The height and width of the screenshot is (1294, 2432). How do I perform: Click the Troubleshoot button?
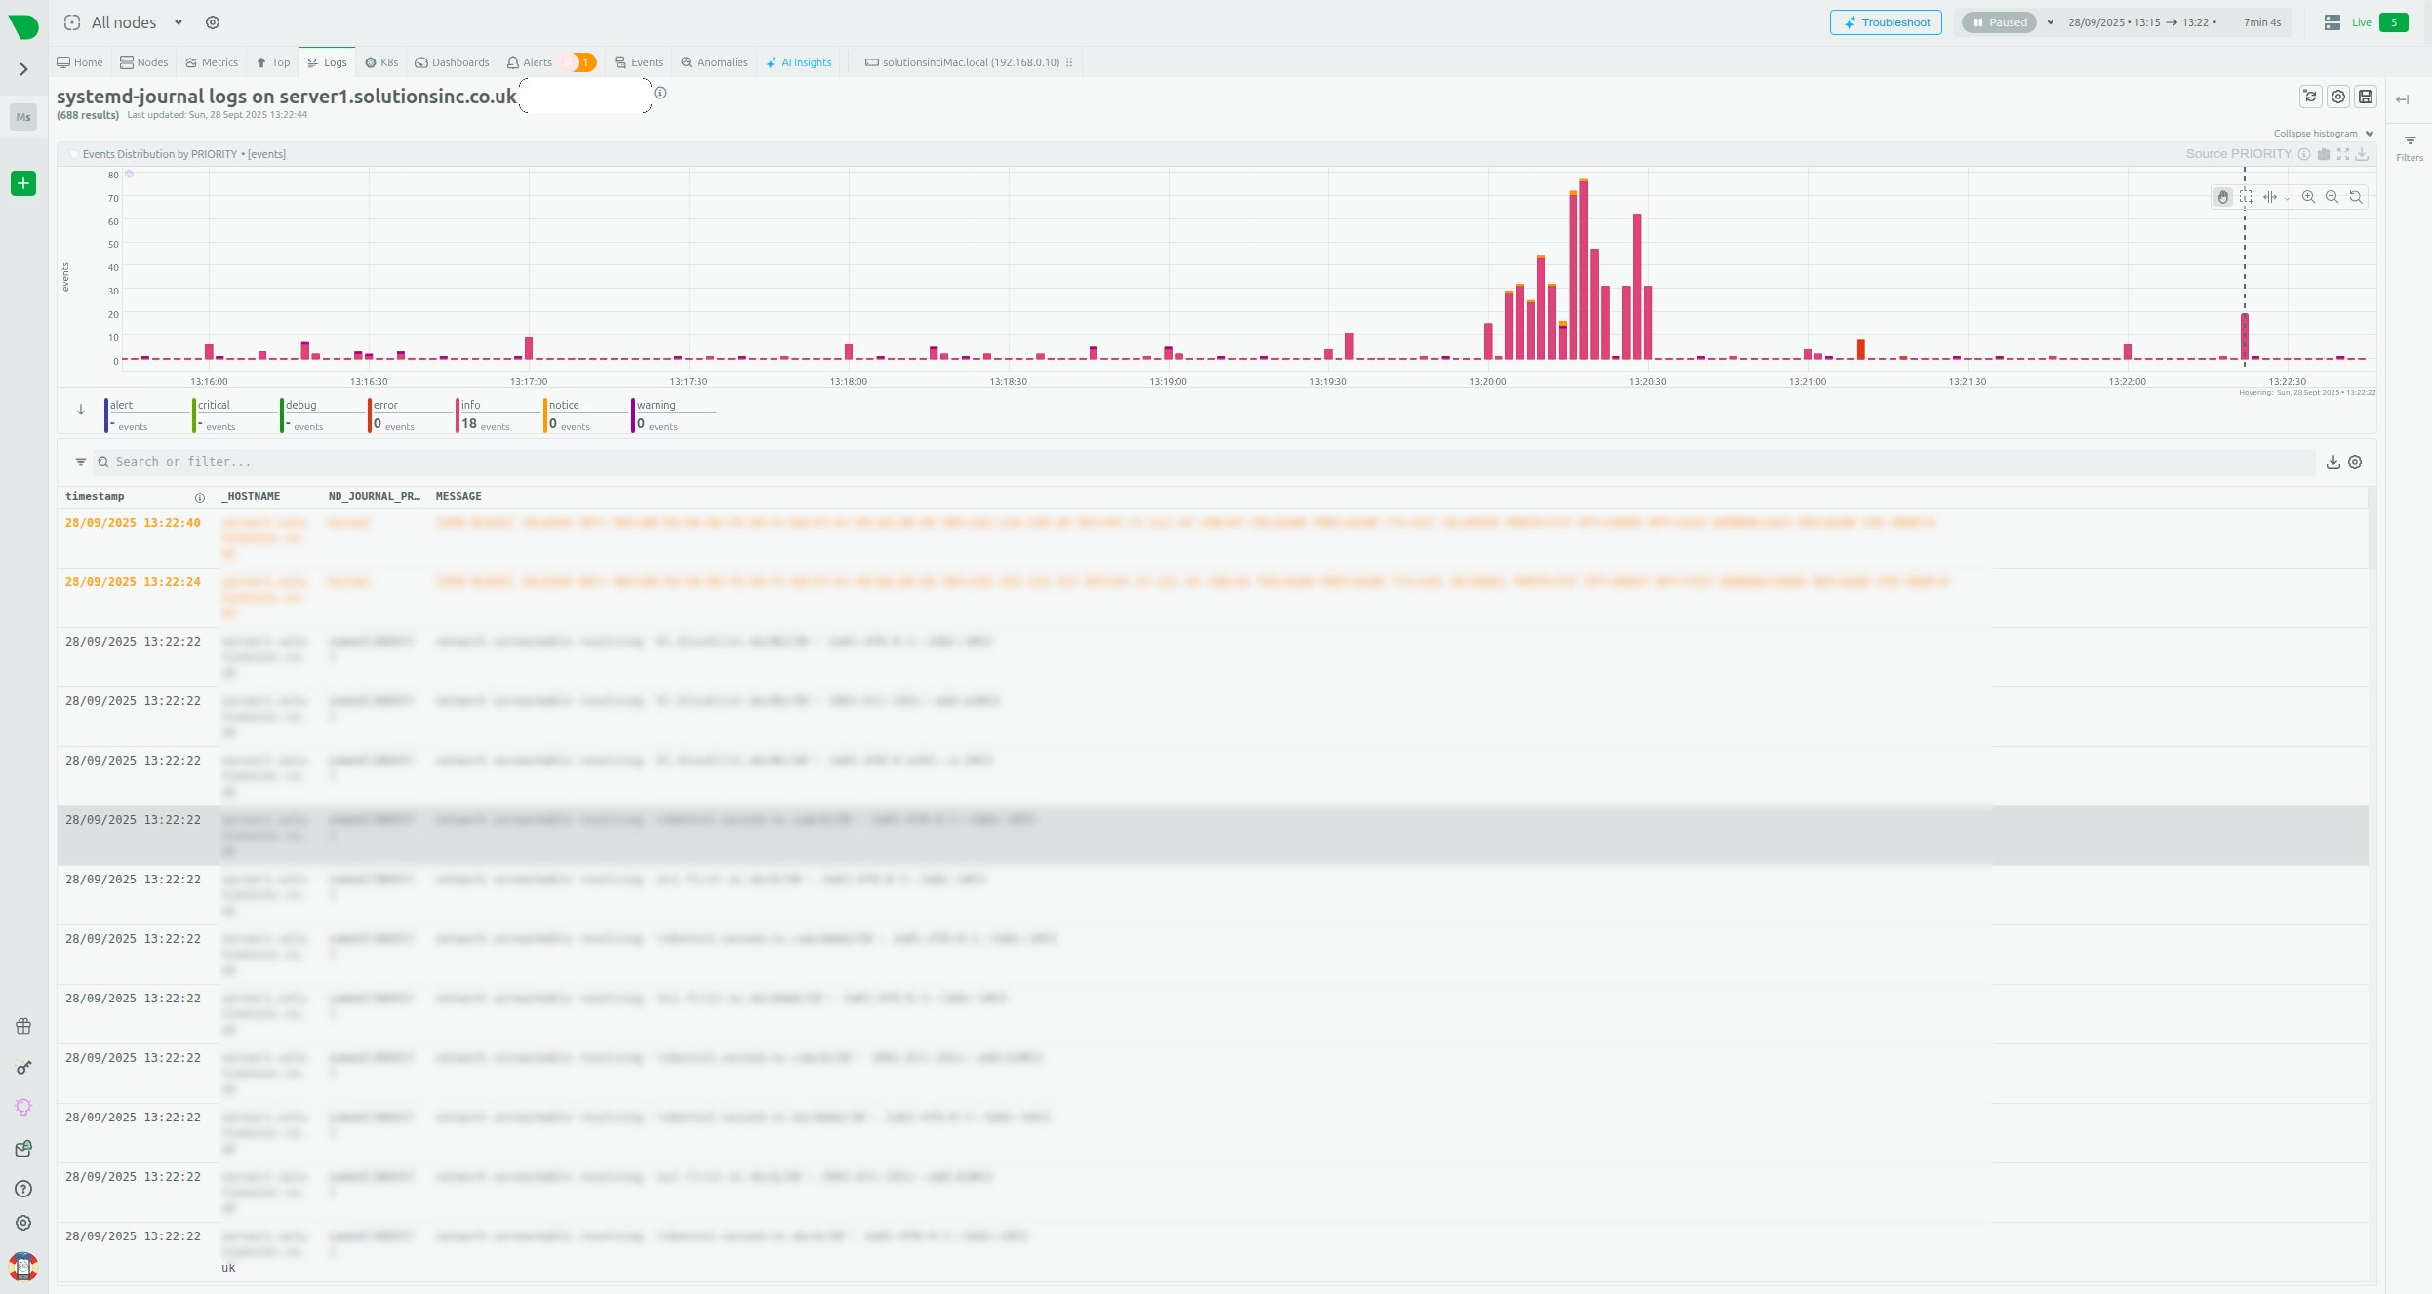(x=1885, y=22)
